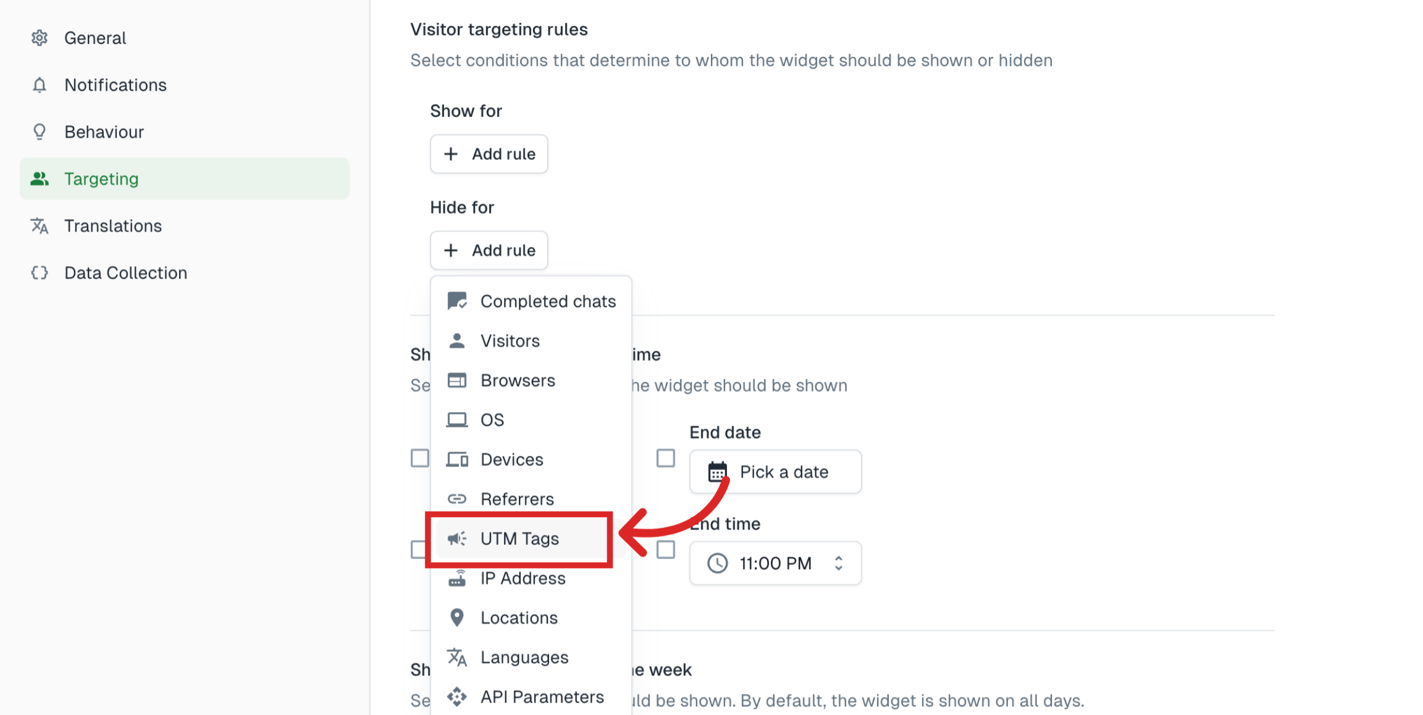
Task: Click the UTM Tags megaphone icon
Action: coord(457,538)
